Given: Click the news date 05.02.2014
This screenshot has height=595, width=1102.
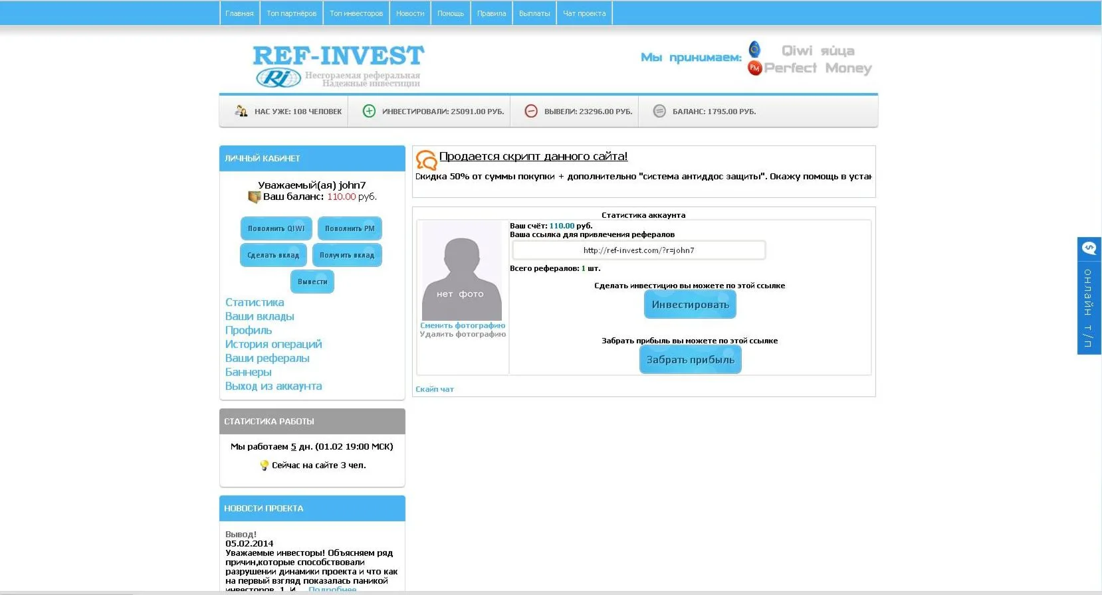Looking at the screenshot, I should [x=249, y=543].
